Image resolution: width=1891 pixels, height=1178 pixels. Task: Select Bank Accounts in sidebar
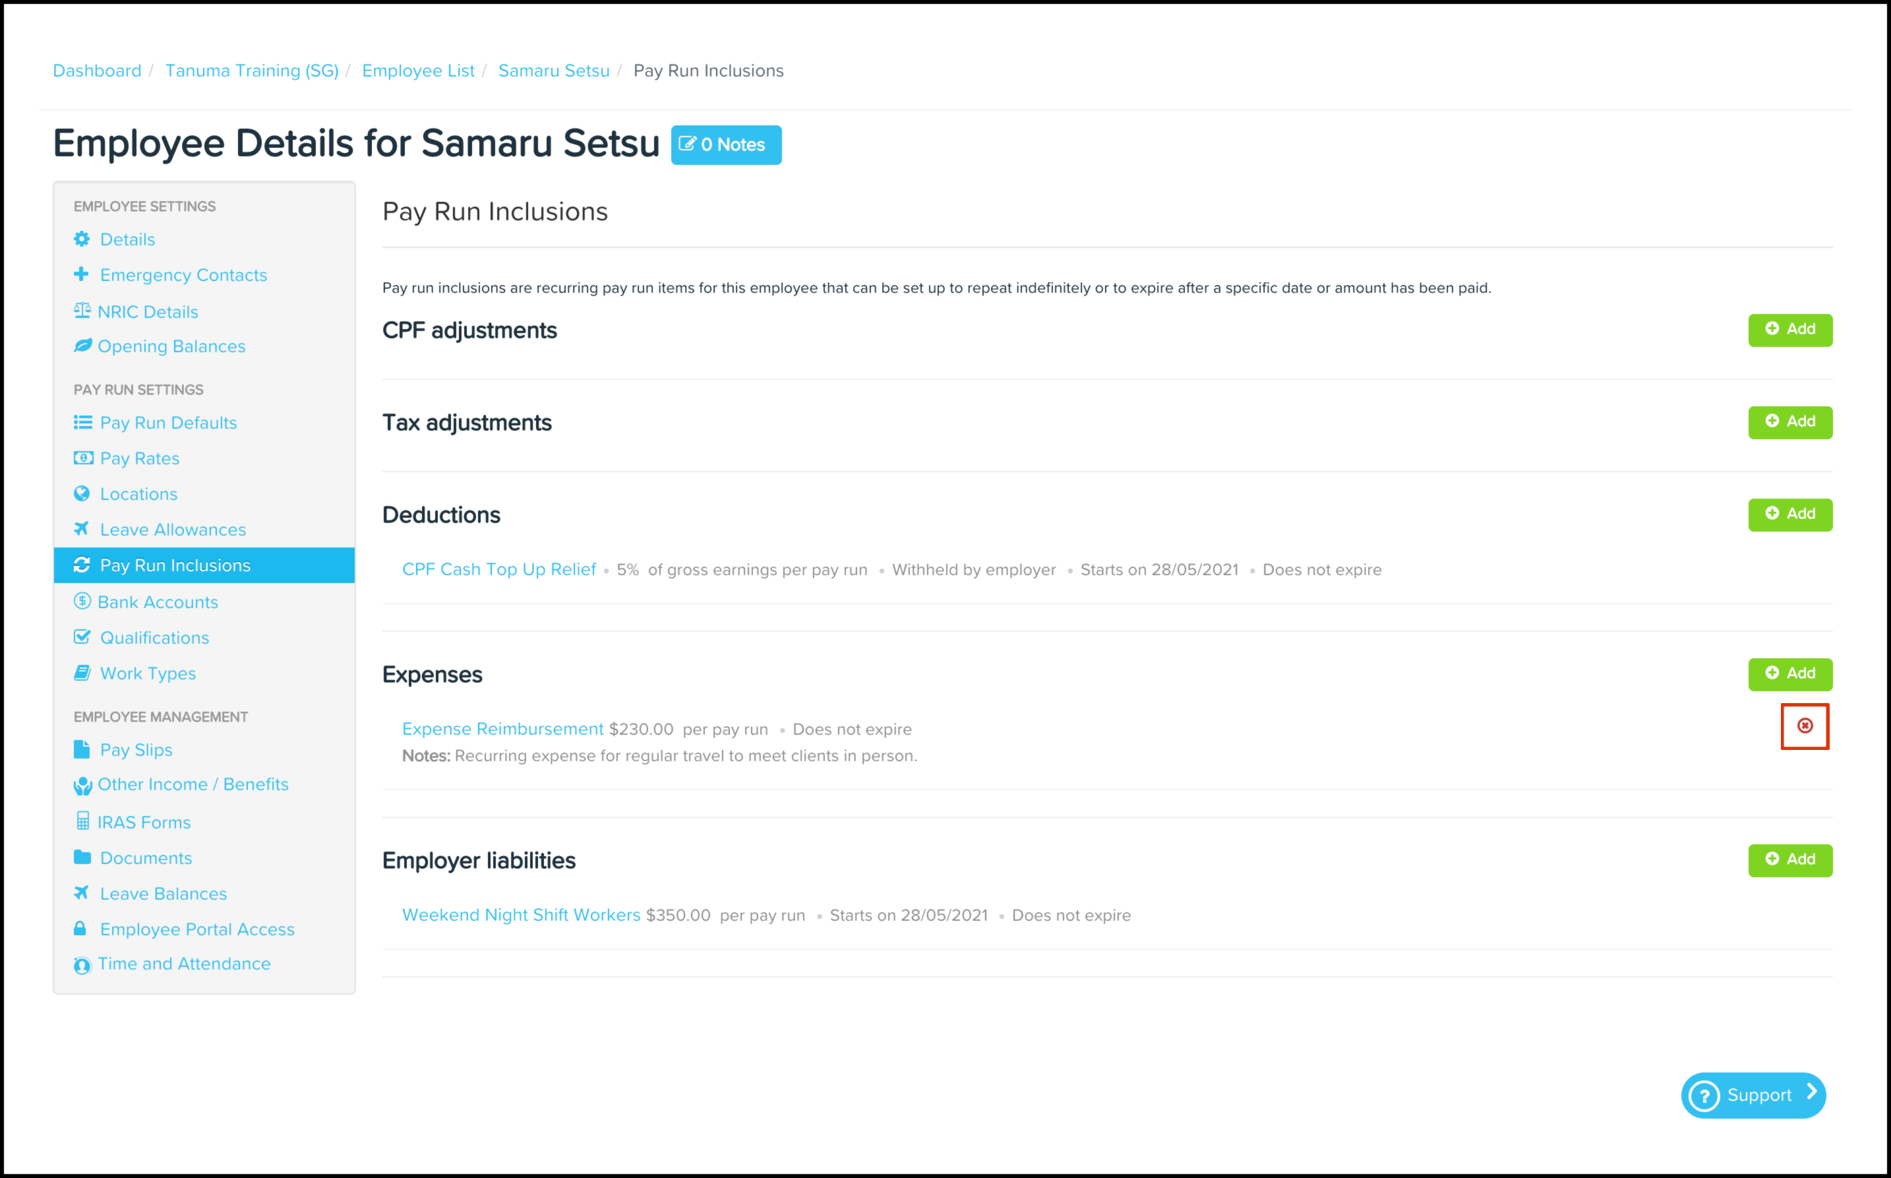click(158, 602)
